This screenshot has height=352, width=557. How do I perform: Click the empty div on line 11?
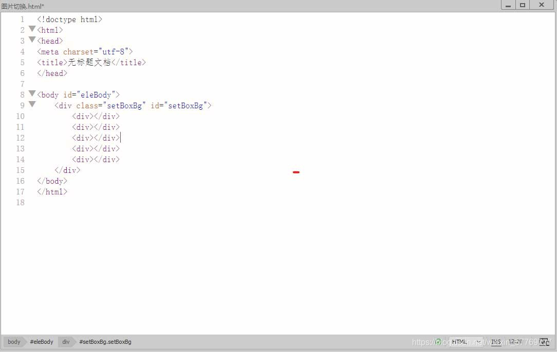click(x=96, y=127)
